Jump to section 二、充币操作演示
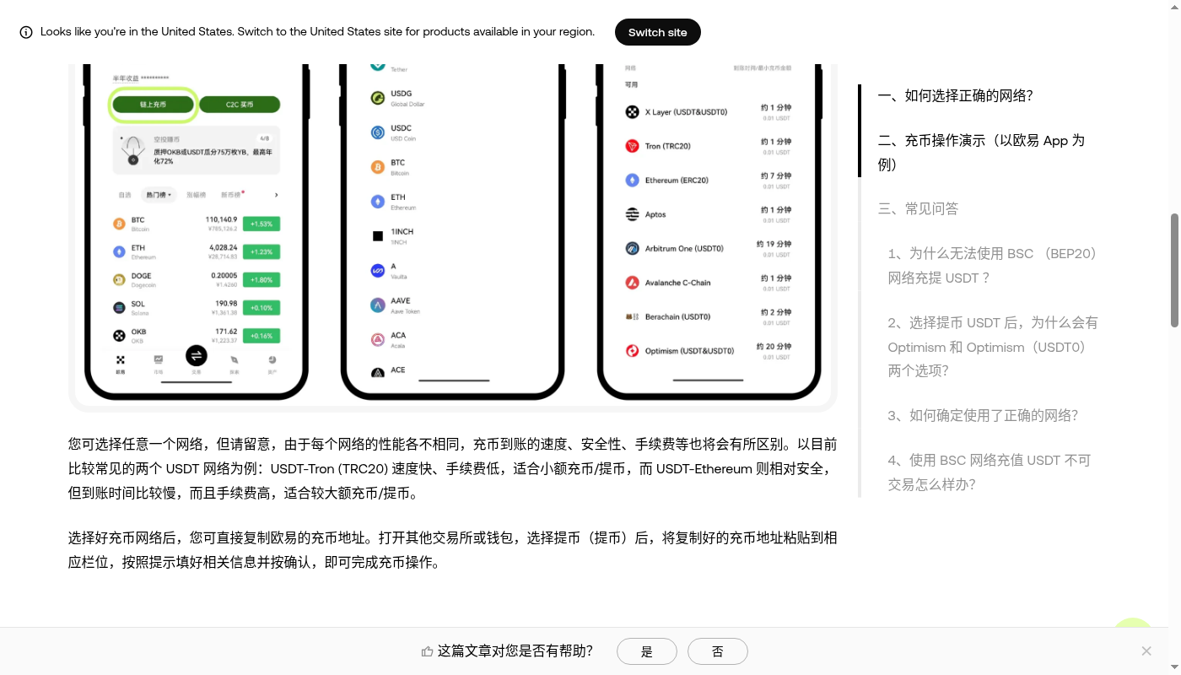This screenshot has width=1181, height=675. [981, 153]
